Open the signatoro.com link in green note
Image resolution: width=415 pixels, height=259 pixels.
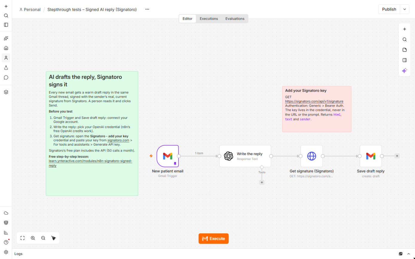pos(118,140)
